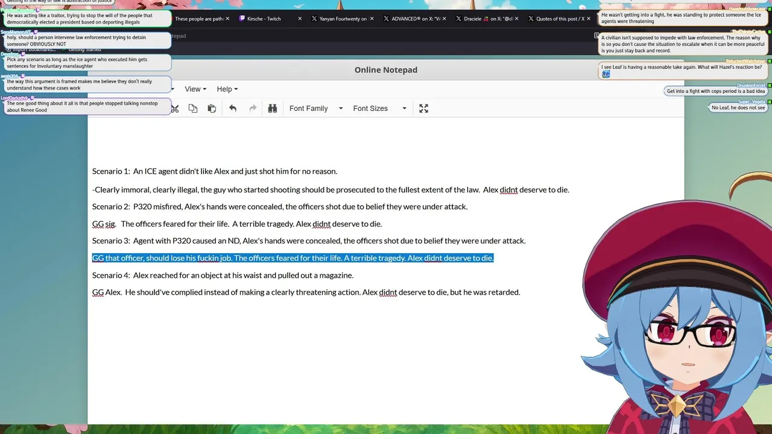Paste using the clipboard icon

click(212, 108)
